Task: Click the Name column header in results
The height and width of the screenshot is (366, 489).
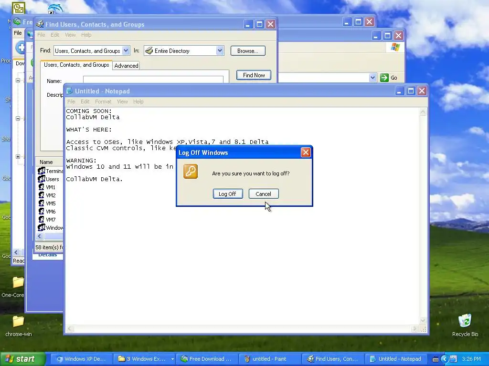Action: 50,162
